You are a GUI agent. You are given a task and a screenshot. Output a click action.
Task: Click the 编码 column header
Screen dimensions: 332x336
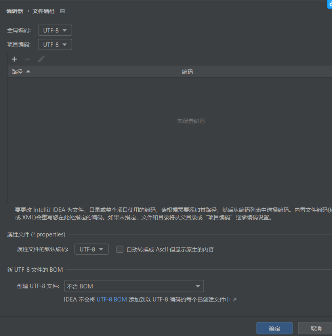187,72
